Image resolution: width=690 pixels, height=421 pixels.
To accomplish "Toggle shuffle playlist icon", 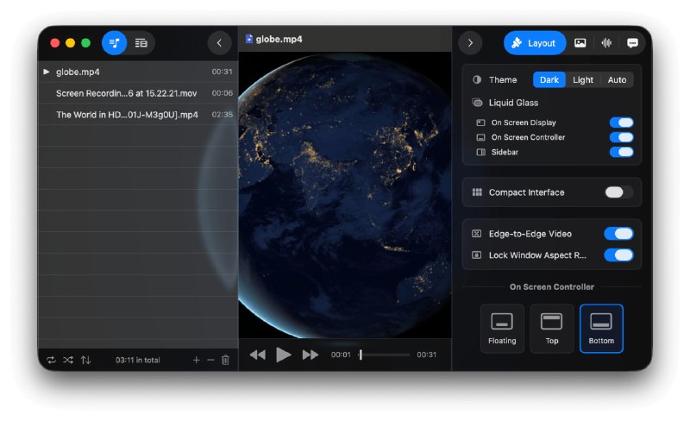I will (x=68, y=361).
